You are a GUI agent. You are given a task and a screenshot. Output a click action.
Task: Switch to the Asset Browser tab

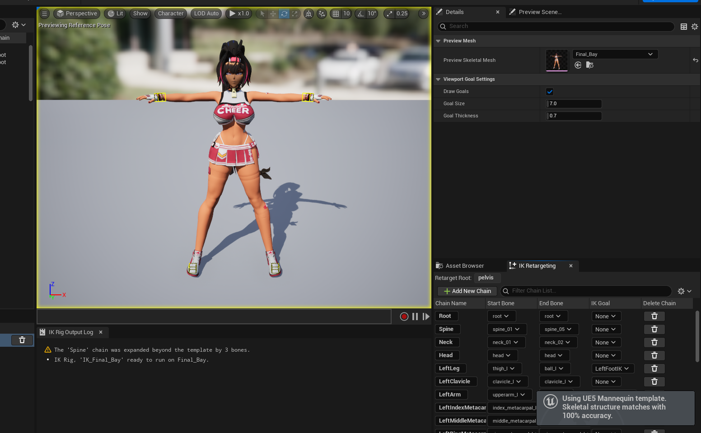pyautogui.click(x=464, y=266)
